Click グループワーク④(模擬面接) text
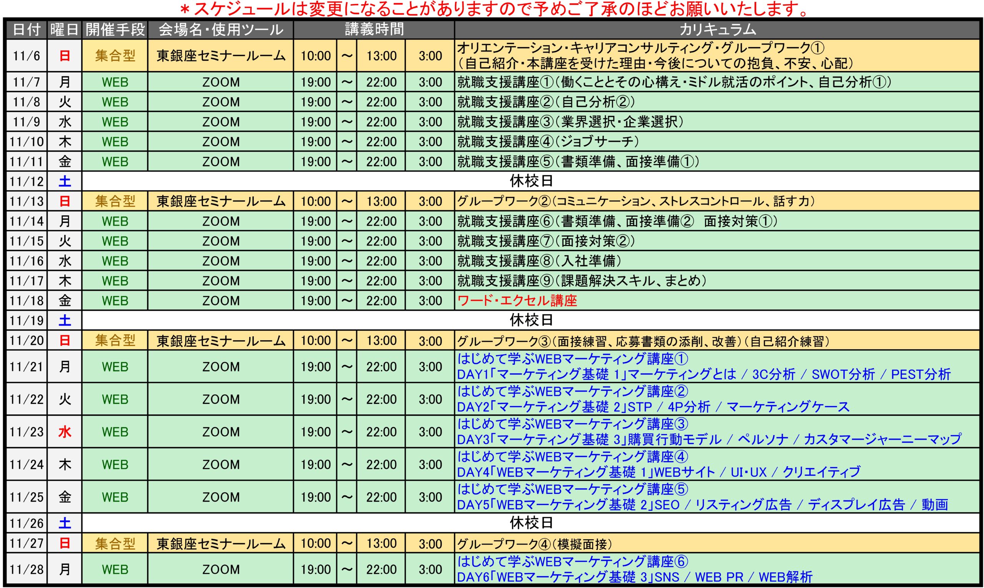The height and width of the screenshot is (588, 984). click(x=535, y=544)
